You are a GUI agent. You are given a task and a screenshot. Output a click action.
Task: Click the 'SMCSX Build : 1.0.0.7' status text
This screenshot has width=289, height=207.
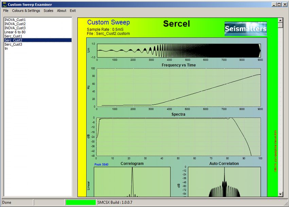coord(115,202)
